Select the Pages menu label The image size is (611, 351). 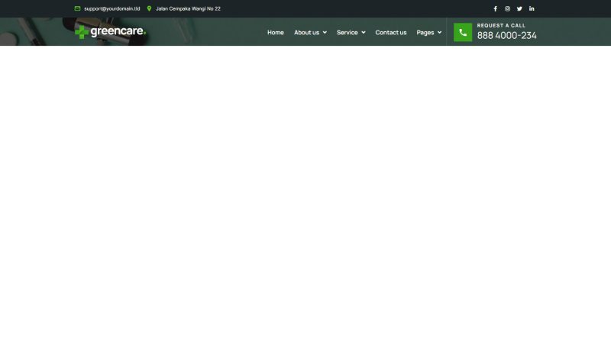(x=425, y=33)
